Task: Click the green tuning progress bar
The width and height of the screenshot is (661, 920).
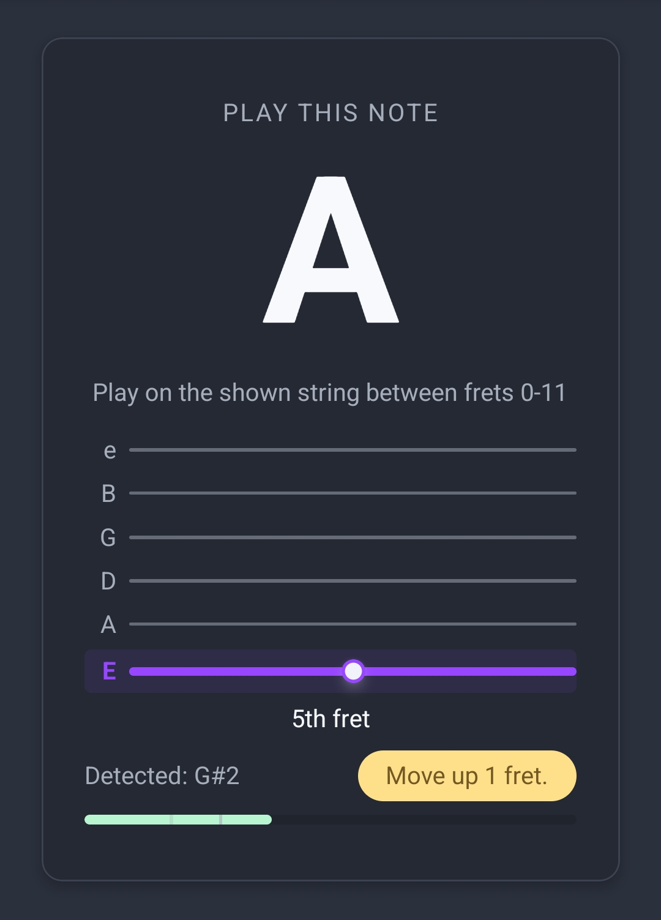Action: tap(177, 820)
